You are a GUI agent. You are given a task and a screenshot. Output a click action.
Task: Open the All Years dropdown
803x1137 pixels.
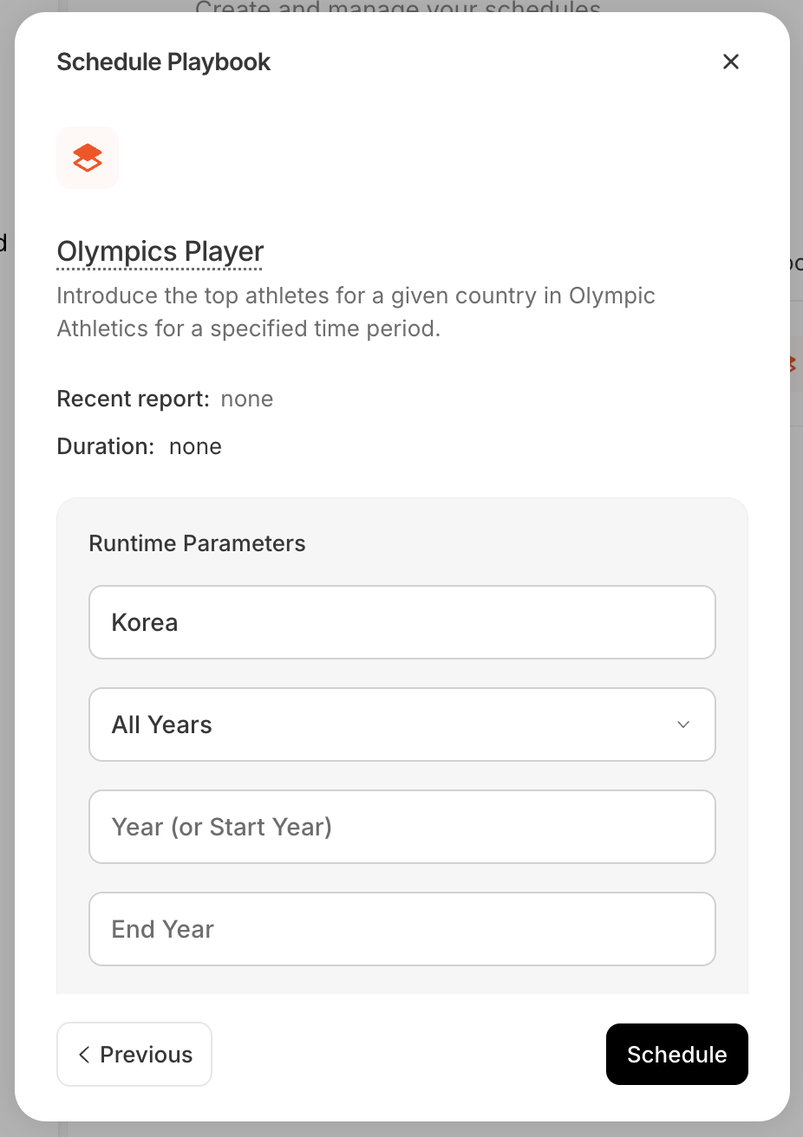click(x=402, y=724)
